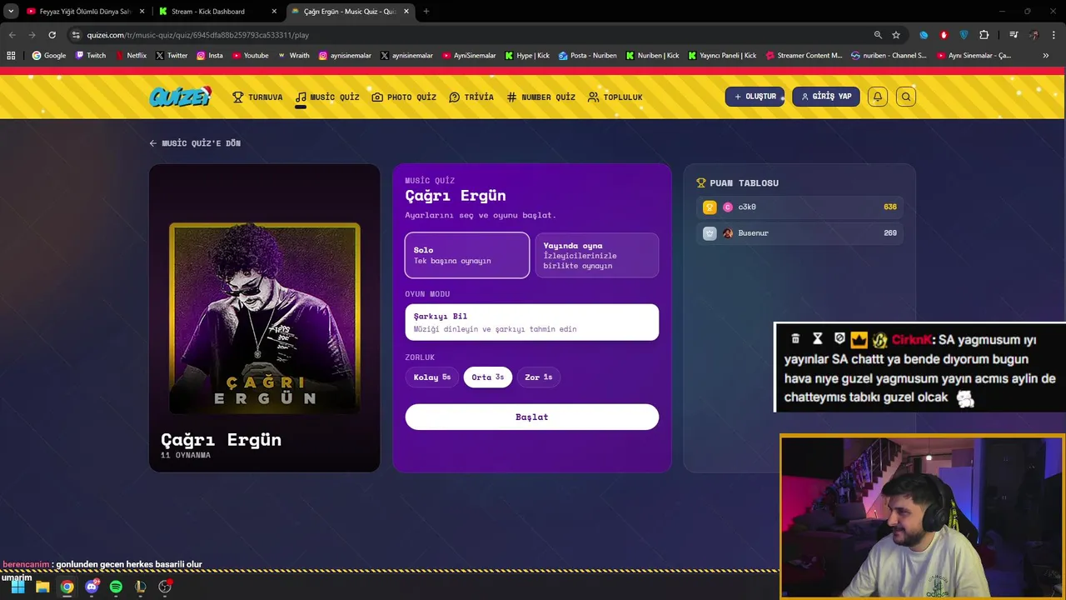Open League of Legends from the taskbar
This screenshot has height=600, width=1066.
140,587
